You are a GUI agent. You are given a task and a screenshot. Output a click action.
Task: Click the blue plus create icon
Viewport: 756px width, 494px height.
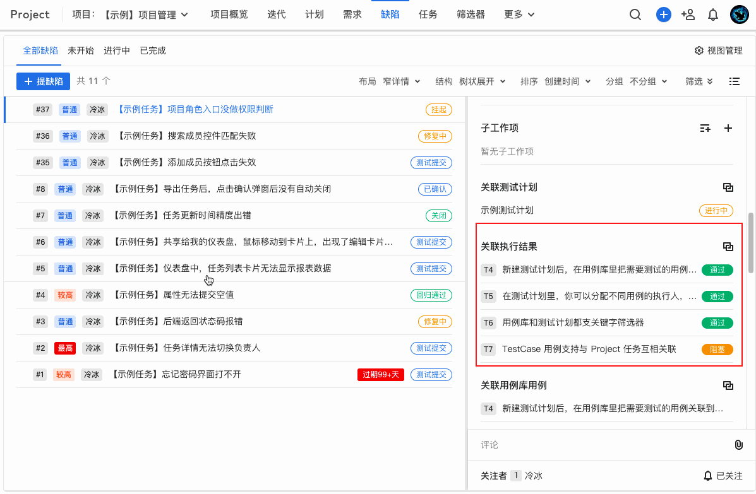coord(663,15)
